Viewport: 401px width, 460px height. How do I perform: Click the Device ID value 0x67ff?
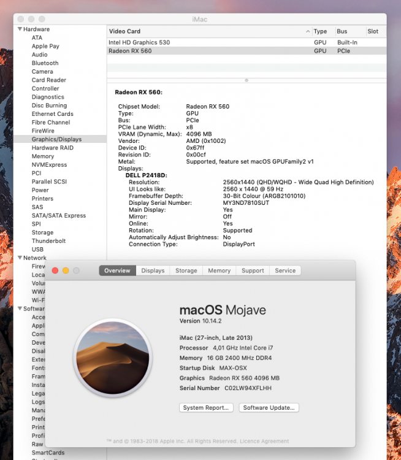click(195, 148)
